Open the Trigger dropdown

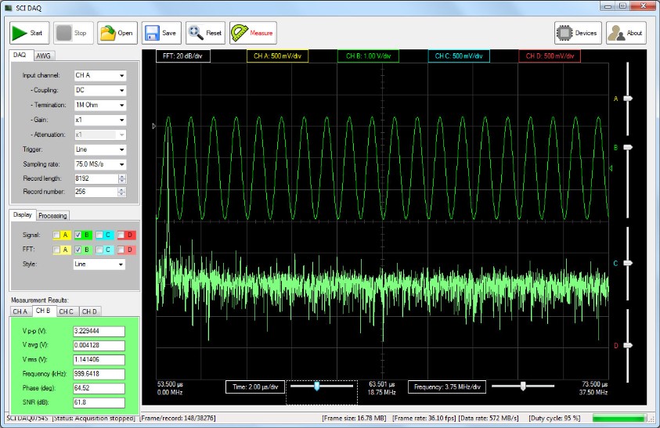(100, 149)
